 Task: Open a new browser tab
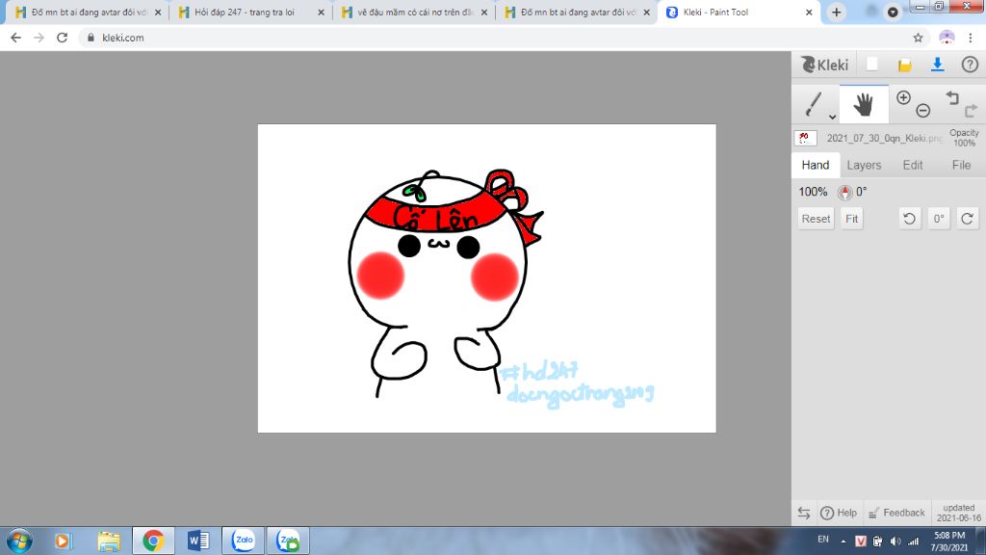point(837,13)
